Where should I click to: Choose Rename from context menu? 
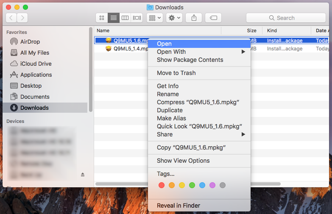click(199, 94)
